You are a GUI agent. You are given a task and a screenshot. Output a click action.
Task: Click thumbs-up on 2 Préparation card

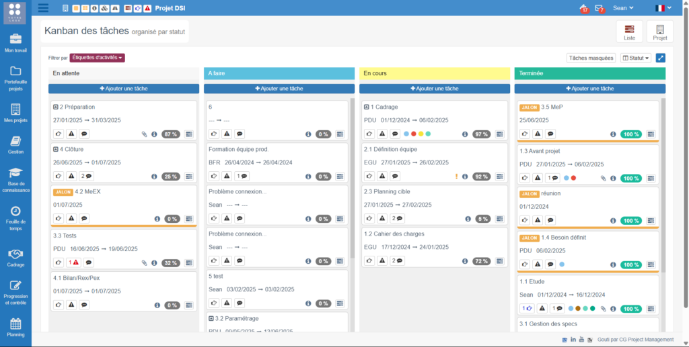pyautogui.click(x=59, y=134)
